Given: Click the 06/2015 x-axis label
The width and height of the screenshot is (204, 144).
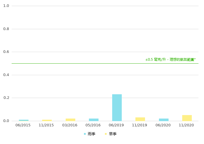Looking at the screenshot, I should click(x=23, y=125).
